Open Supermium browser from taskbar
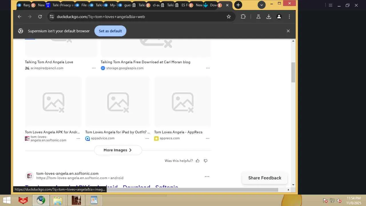The image size is (366, 206). (41, 200)
